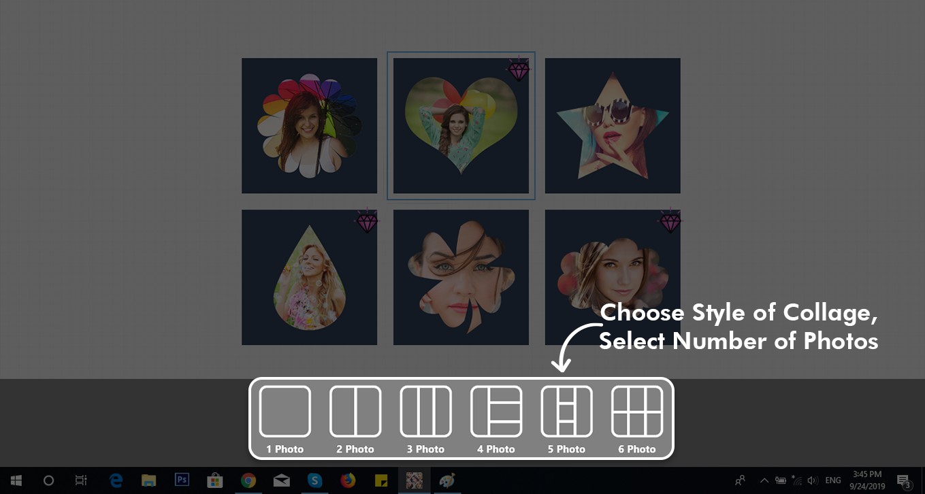The height and width of the screenshot is (494, 925).
Task: Pick the cloud blossom shape frame
Action: pyautogui.click(x=613, y=277)
